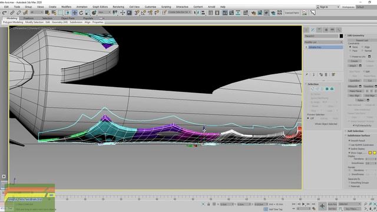Screen dimensions: 377x212
Task: Click the Pin Stack icon
Action: click(x=307, y=75)
